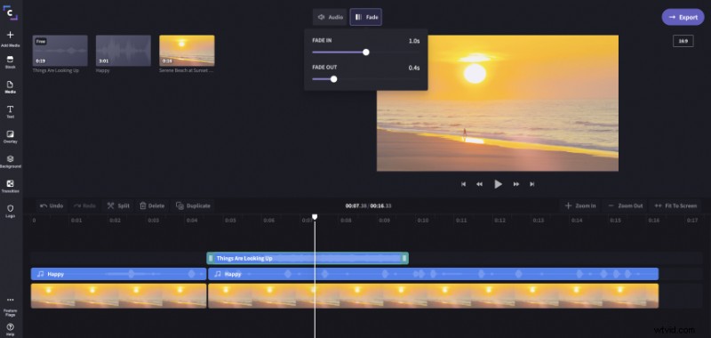
Task: Zoom In on the timeline
Action: click(580, 205)
